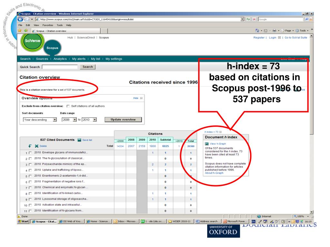
Task: Click the Register link
Action: coord(259,38)
